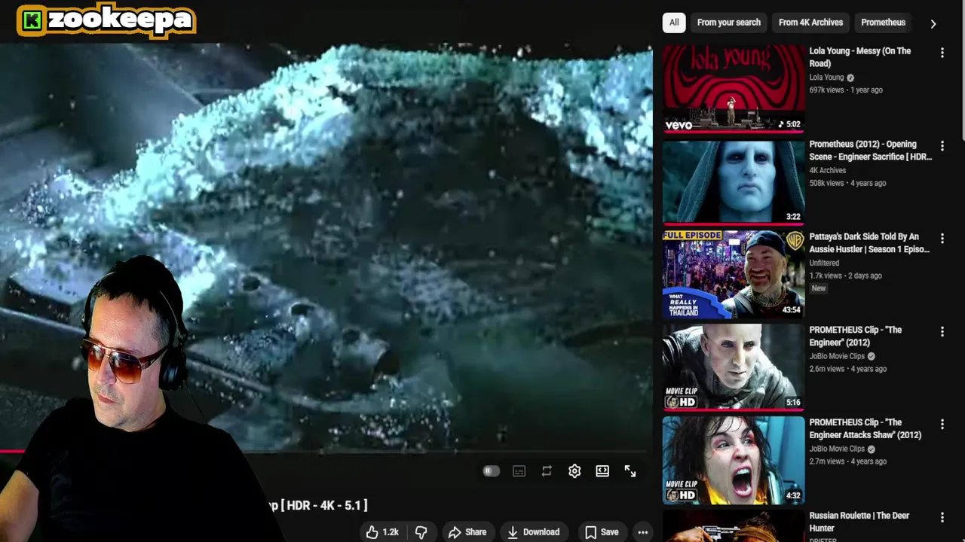
Task: Open options menu for Lola Young Messy video
Action: point(942,53)
